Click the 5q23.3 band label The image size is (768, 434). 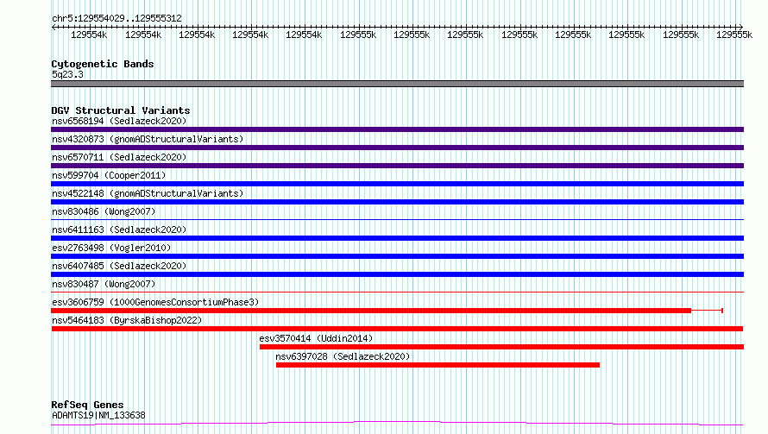[x=67, y=74]
